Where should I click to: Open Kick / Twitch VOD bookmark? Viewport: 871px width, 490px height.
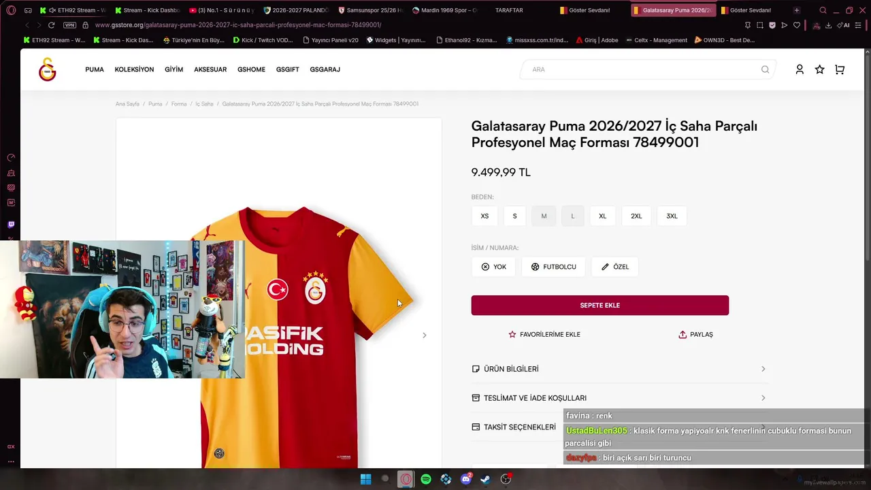tap(263, 40)
